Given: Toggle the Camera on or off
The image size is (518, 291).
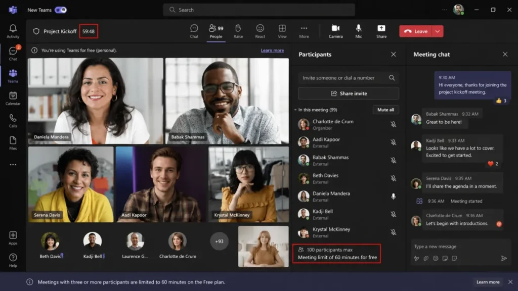Looking at the screenshot, I should [336, 31].
